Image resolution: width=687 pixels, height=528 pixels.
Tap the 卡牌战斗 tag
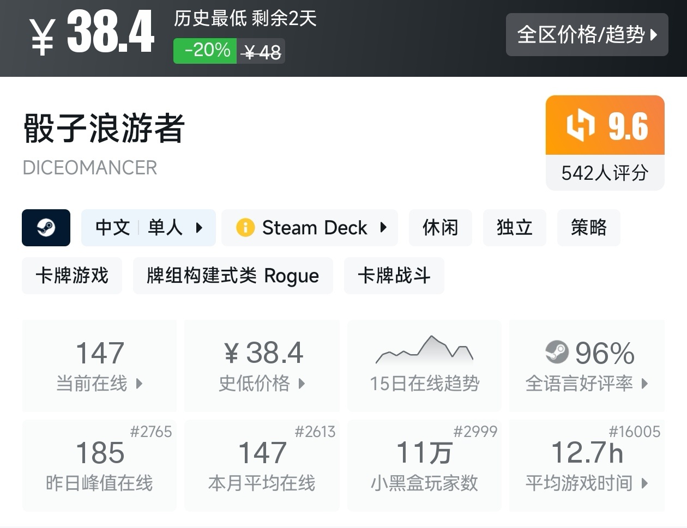point(394,276)
